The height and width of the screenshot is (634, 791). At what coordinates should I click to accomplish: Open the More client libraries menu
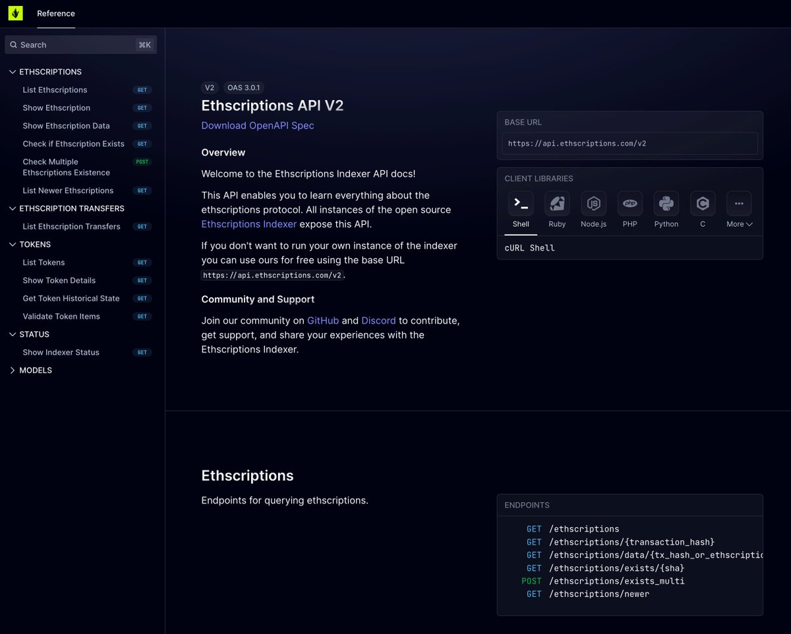tap(739, 210)
